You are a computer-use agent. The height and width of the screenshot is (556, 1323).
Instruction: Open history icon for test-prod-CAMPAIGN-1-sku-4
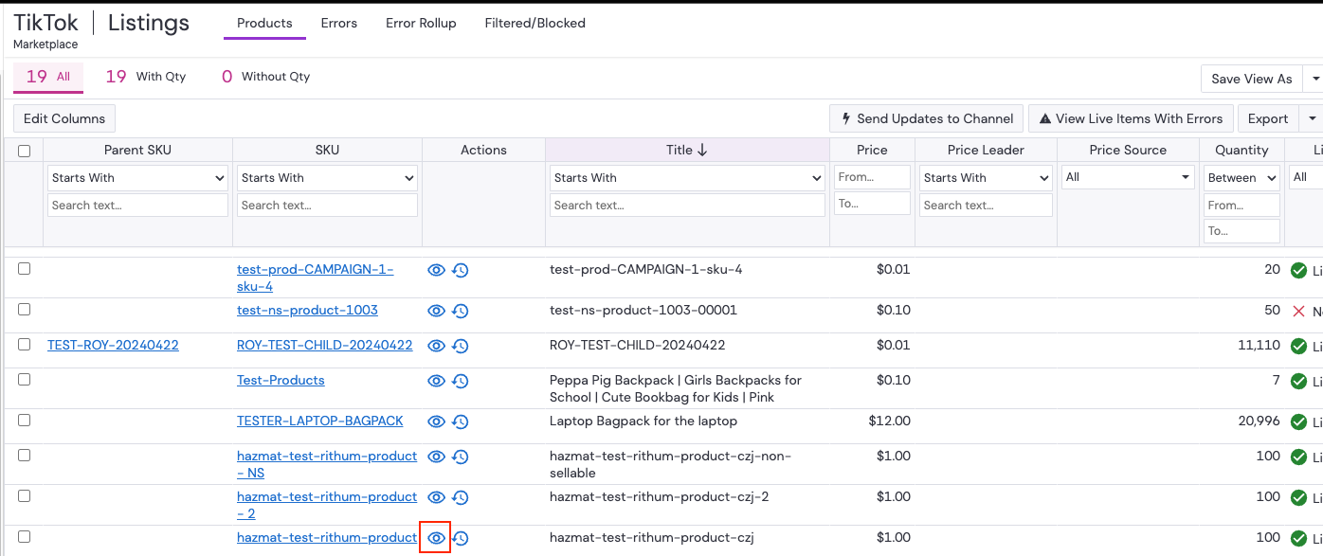(461, 270)
